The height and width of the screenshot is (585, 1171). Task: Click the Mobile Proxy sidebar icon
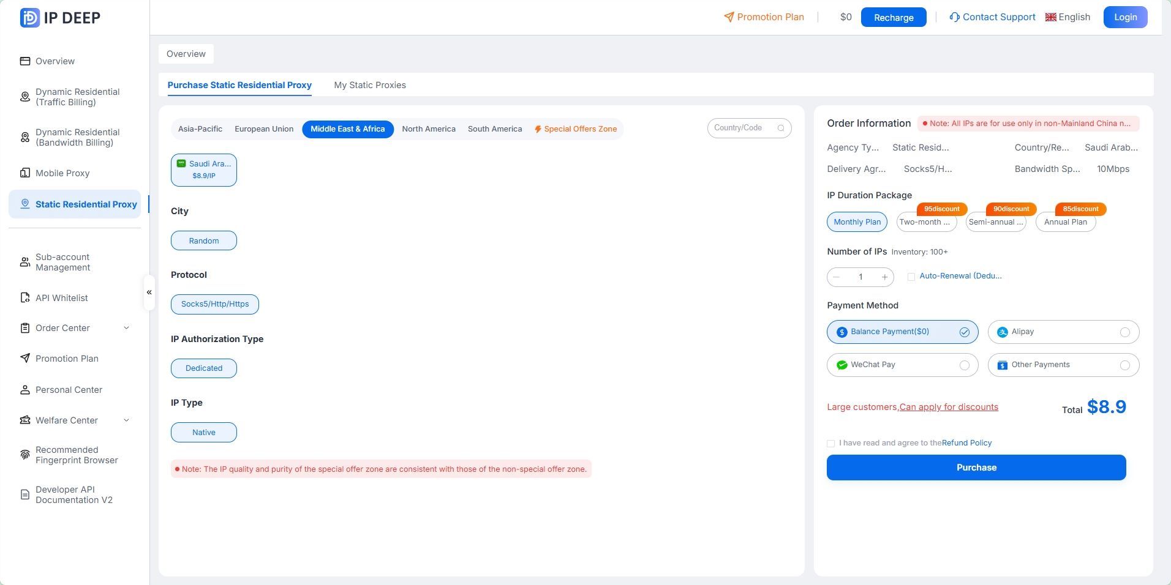[25, 173]
